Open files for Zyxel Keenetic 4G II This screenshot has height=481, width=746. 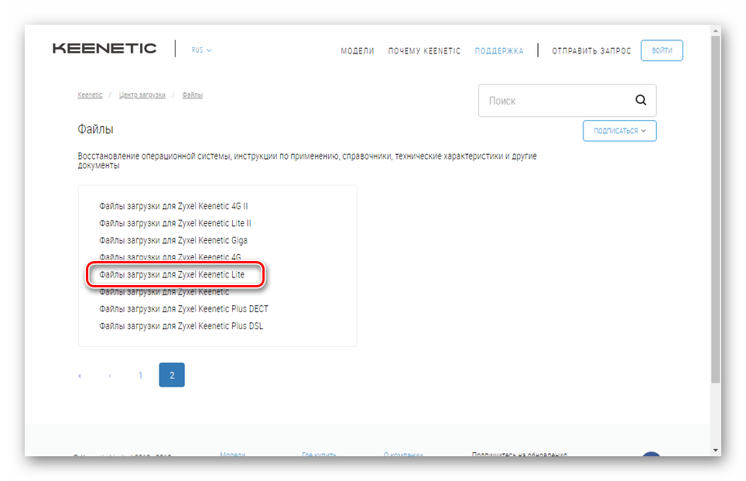(173, 206)
